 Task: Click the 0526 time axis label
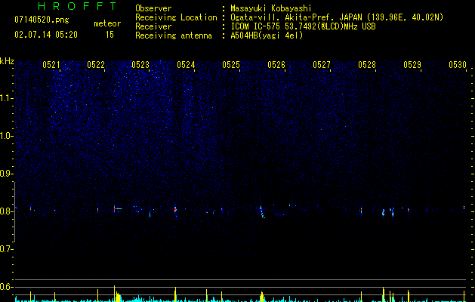point(276,65)
